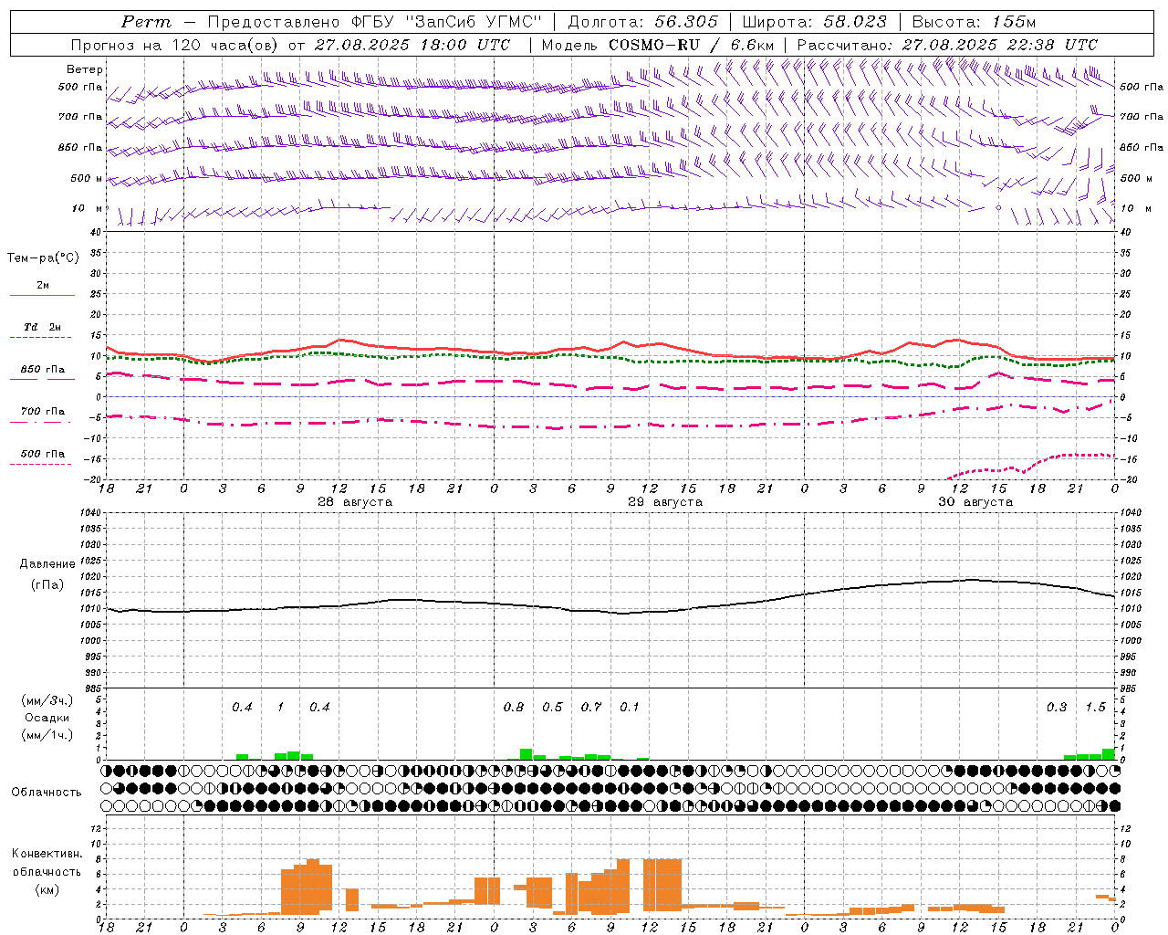Click the red "2м" legend line sample
The image size is (1168, 935).
tap(42, 295)
